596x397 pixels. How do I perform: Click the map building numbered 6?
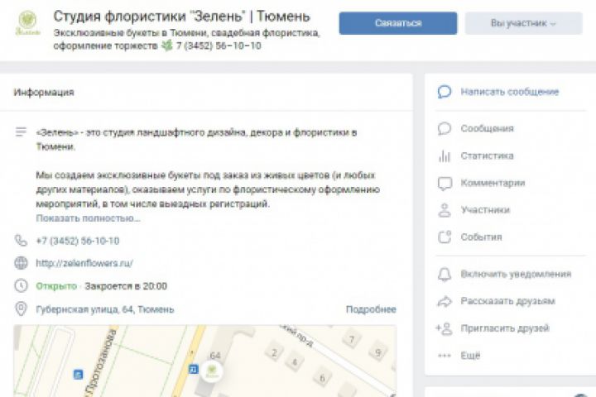322,378
